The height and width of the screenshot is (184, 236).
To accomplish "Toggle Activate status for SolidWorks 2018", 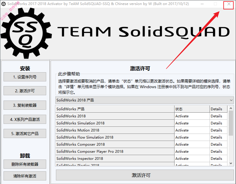I will click(192, 116).
